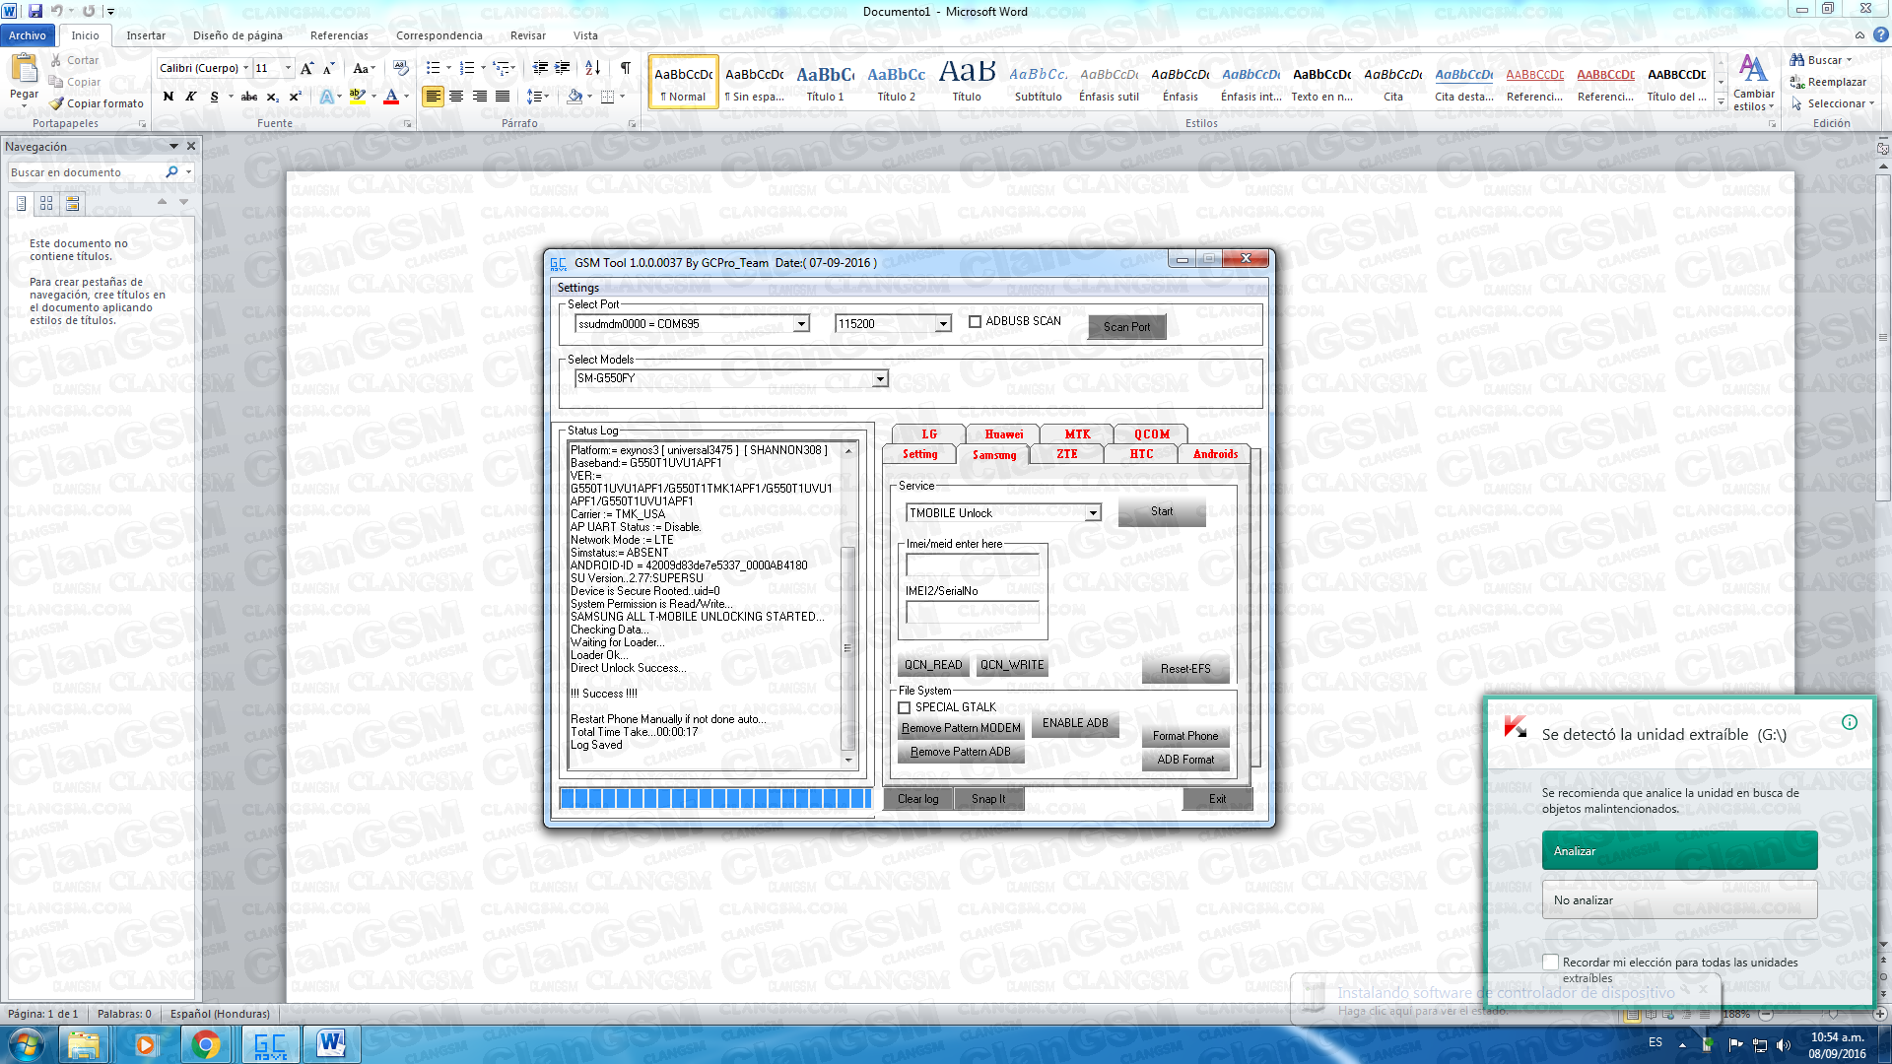Apply underline with the S button

pos(214,97)
